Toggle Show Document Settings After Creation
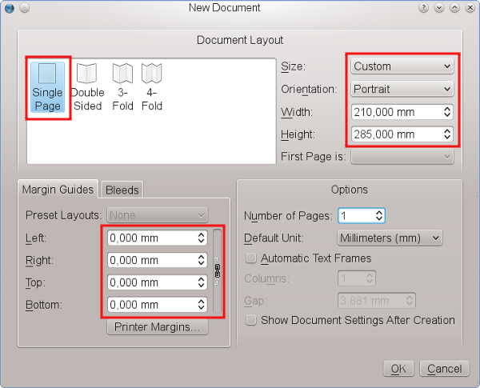The height and width of the screenshot is (388, 480). tap(251, 320)
